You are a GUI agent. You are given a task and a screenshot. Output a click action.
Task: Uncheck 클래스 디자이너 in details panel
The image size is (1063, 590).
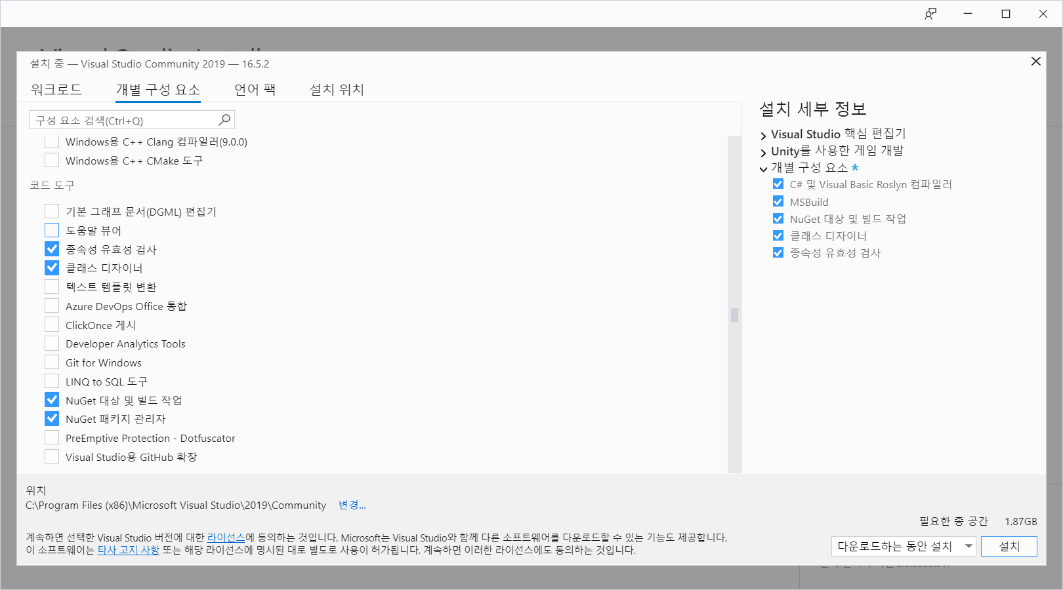778,235
